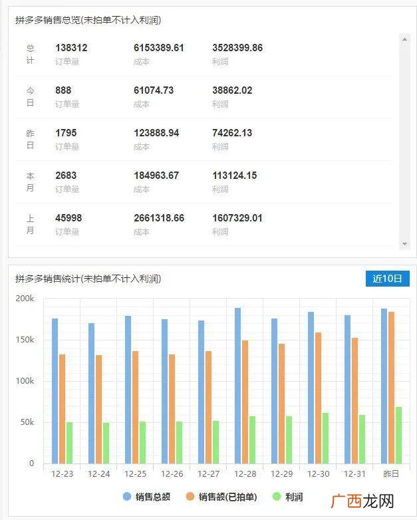The height and width of the screenshot is (520, 417).
Task: Click total profit 3528399.86
Action: (x=237, y=48)
